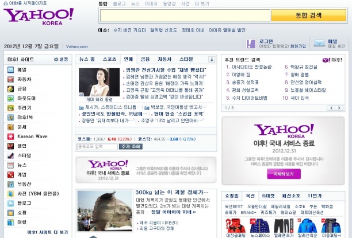
Task: Switch to the 뉴스 홈 tab
Action: click(x=87, y=59)
